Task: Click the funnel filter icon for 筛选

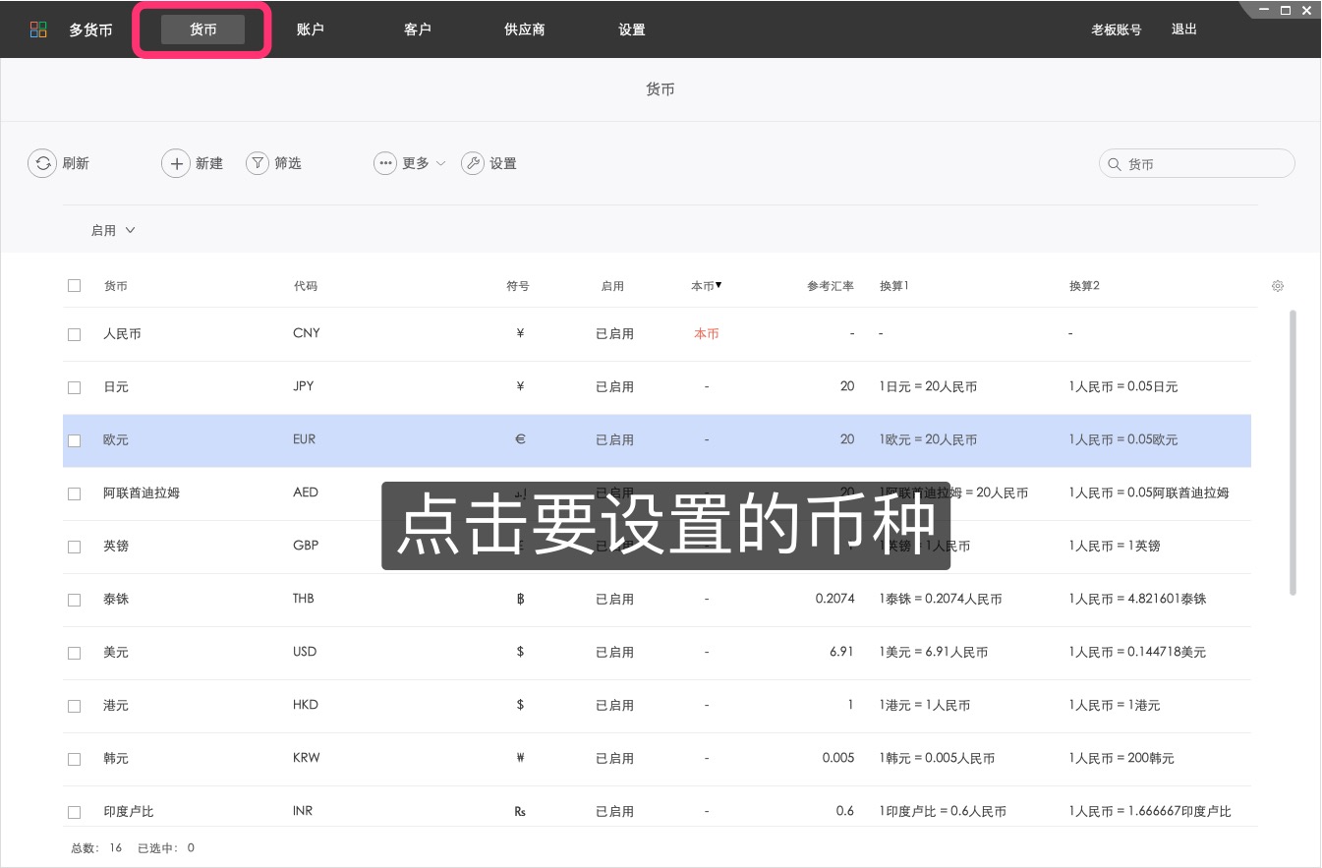Action: click(258, 163)
